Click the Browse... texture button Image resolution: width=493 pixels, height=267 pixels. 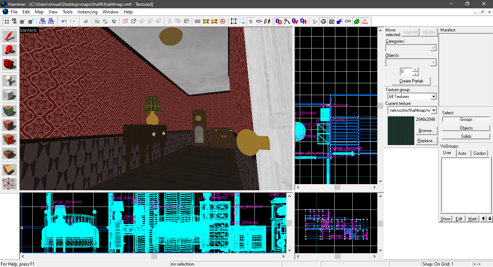click(426, 131)
